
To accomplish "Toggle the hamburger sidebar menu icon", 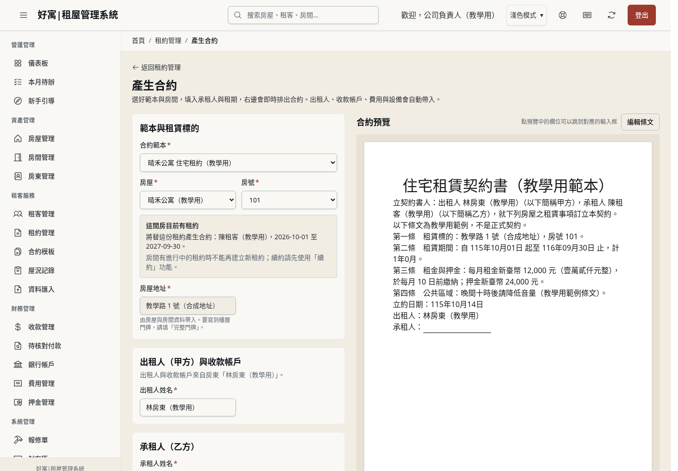I will tap(24, 15).
